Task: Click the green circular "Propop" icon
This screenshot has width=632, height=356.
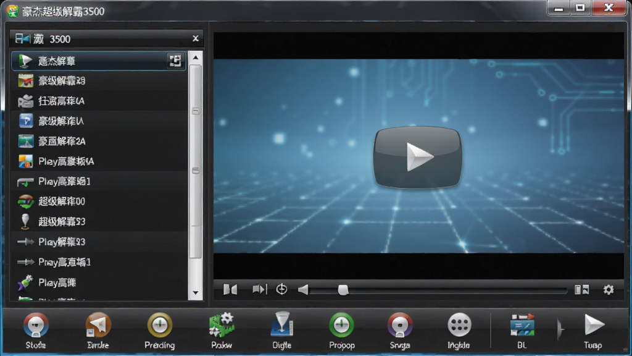Action: pyautogui.click(x=341, y=325)
